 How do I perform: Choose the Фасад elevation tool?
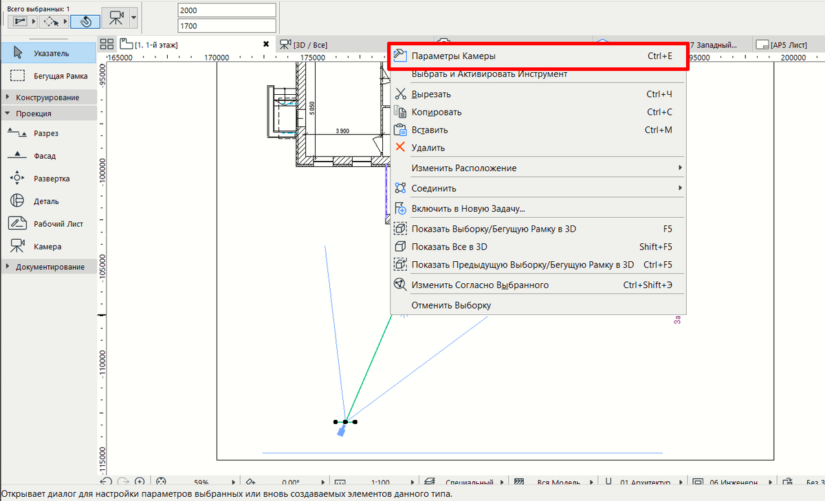pyautogui.click(x=48, y=156)
